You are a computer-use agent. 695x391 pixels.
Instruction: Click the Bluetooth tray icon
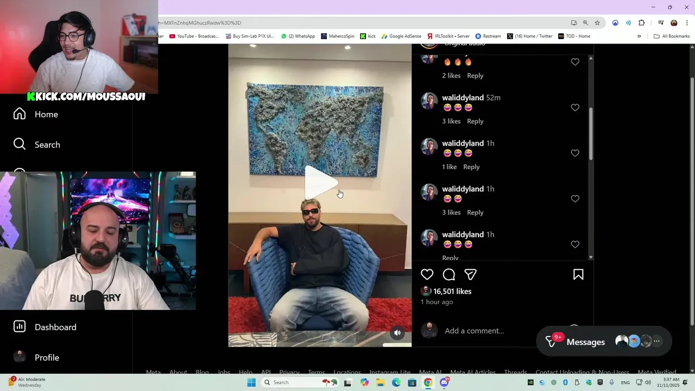point(565,382)
